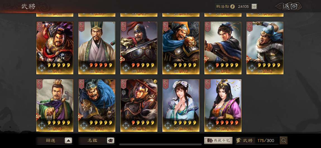Click the card deck icon next to 名鑑
Screen dimensions: 321x148
[111, 140]
